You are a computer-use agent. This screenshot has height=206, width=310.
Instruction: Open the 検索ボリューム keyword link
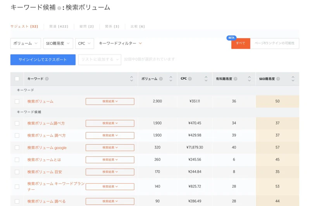coord(40,102)
